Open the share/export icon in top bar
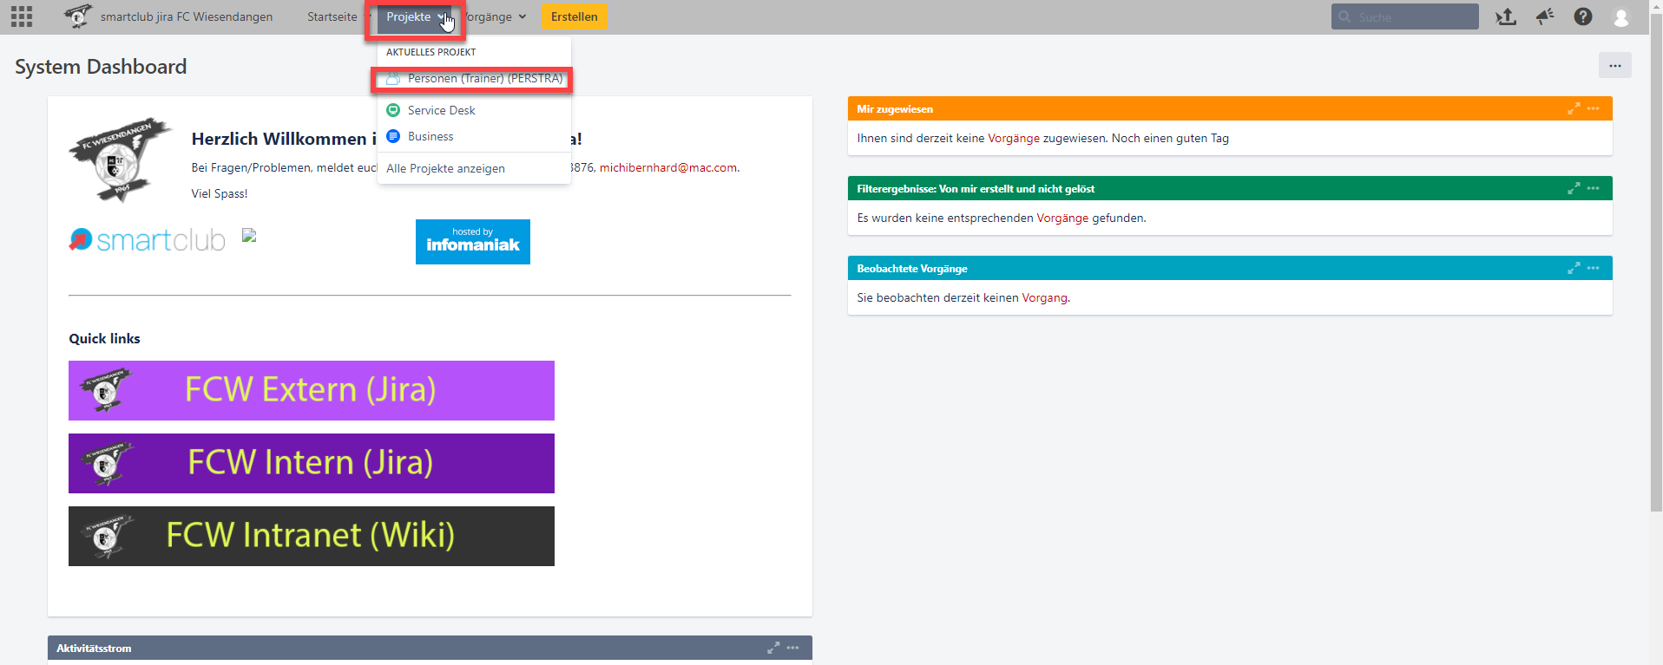The height and width of the screenshot is (665, 1663). click(x=1506, y=16)
